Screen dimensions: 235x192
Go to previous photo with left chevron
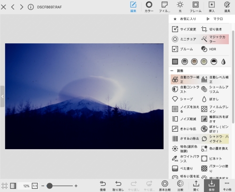tap(13, 7)
